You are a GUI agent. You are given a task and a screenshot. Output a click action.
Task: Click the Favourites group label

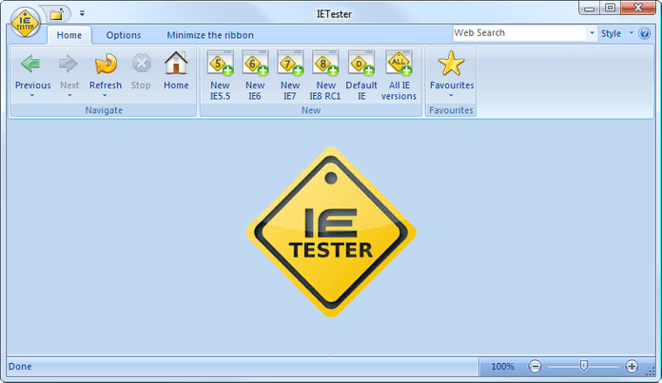click(x=451, y=110)
